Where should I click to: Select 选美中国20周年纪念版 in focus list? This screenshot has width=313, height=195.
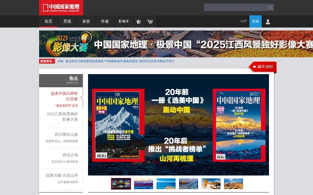tap(64, 96)
